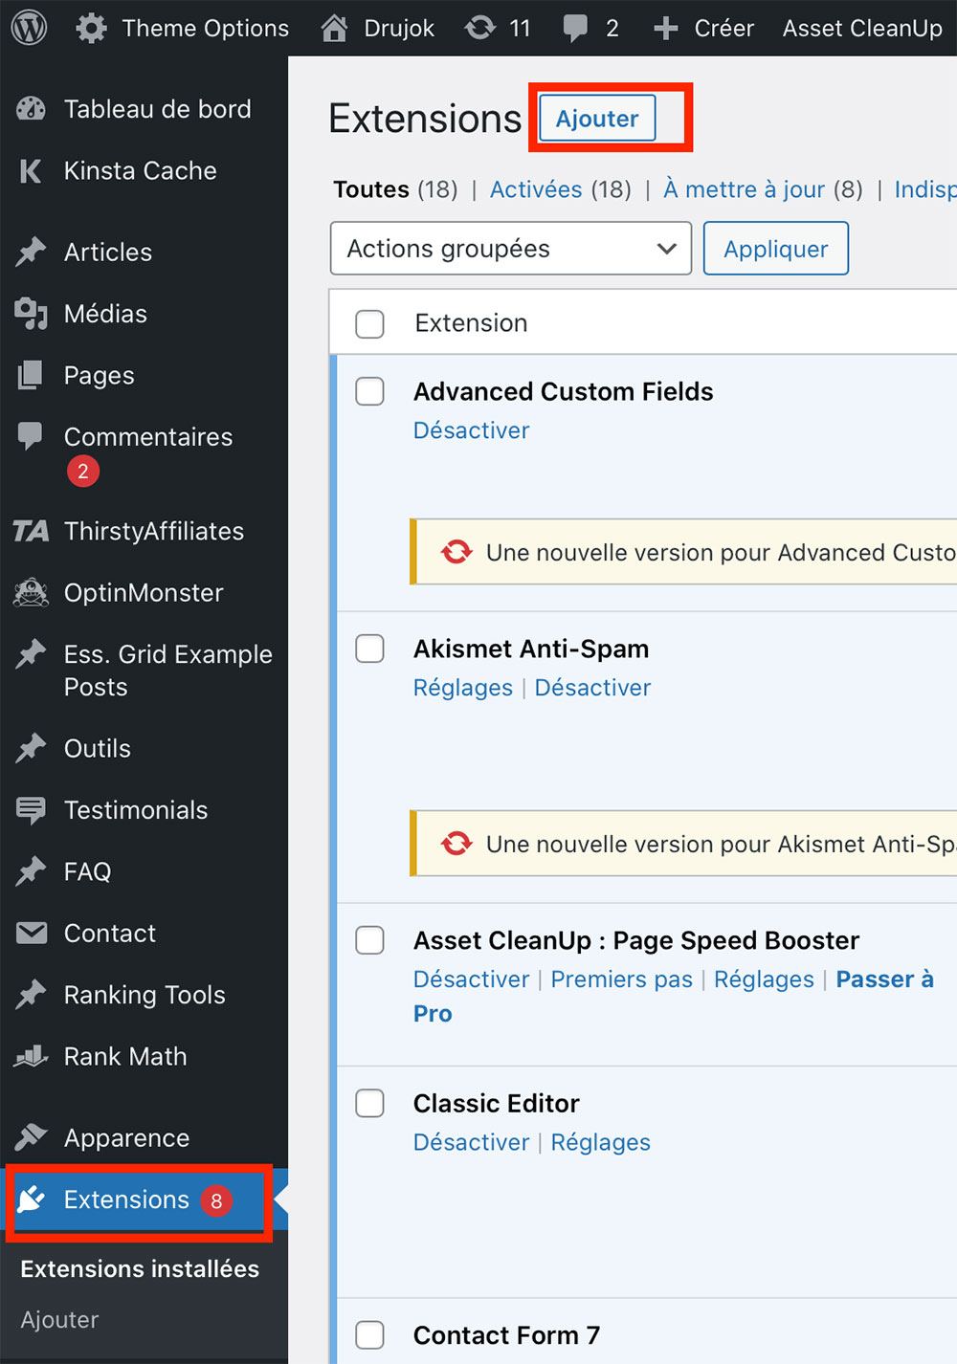The height and width of the screenshot is (1364, 957).
Task: Click the WordPress logo icon
Action: pyautogui.click(x=30, y=28)
